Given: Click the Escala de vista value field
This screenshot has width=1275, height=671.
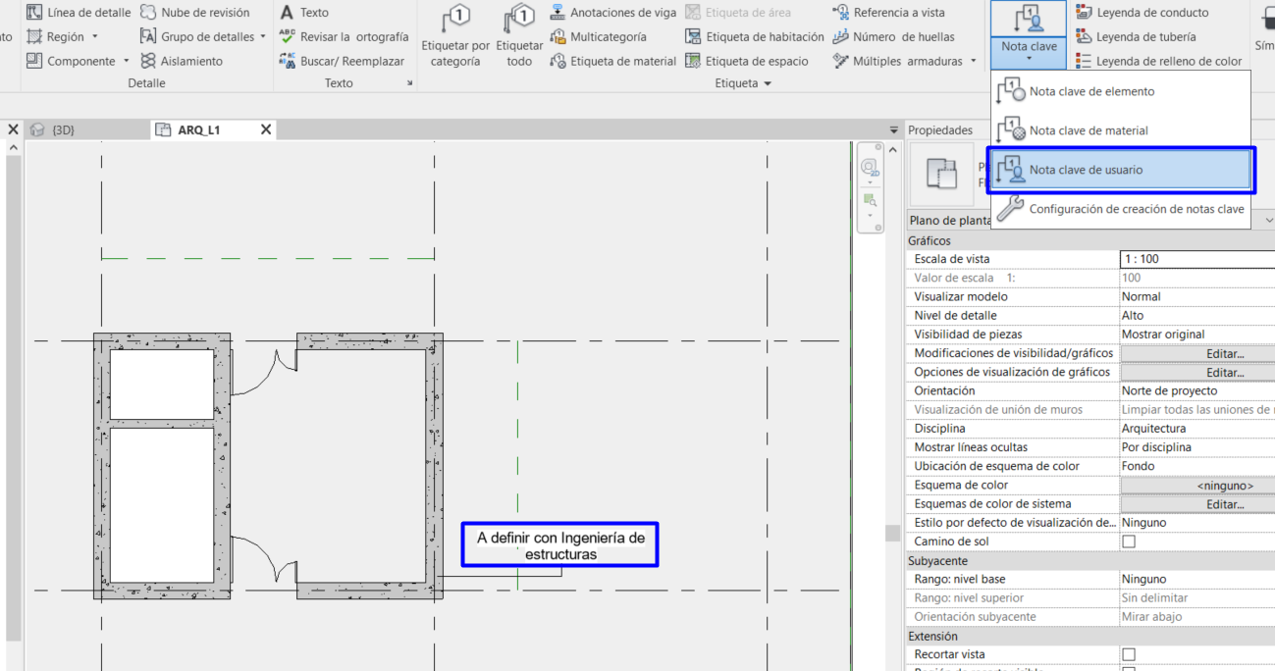Looking at the screenshot, I should point(1197,259).
